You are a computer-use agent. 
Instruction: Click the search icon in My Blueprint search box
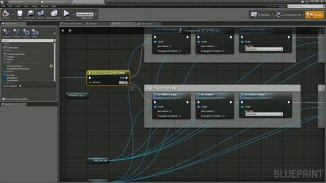click(x=55, y=41)
